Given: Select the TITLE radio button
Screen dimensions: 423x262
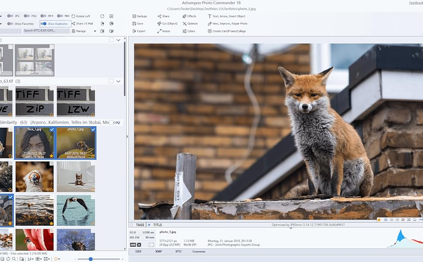Looking at the screenshot, I should click(149, 225).
